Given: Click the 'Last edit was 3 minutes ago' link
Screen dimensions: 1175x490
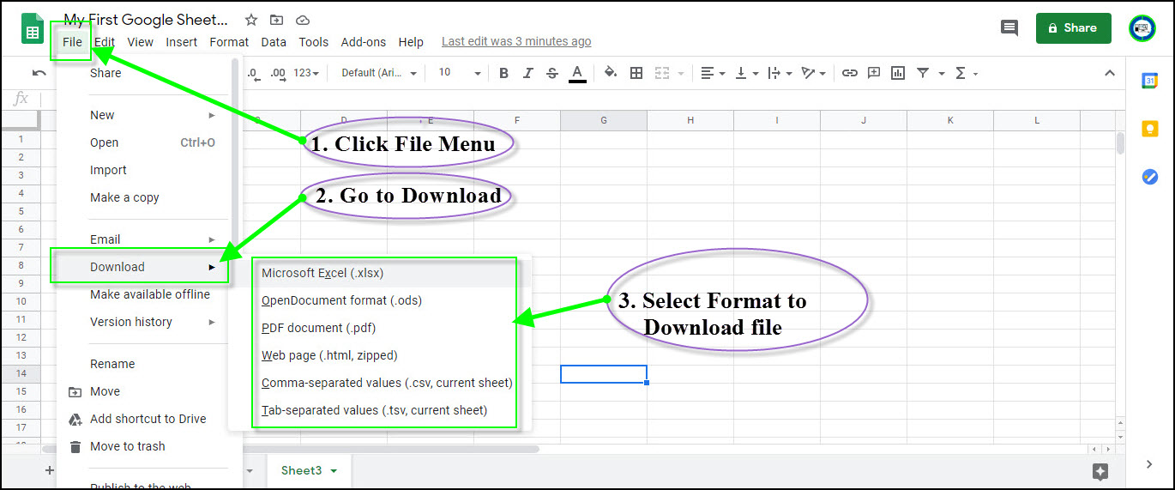Looking at the screenshot, I should 516,41.
